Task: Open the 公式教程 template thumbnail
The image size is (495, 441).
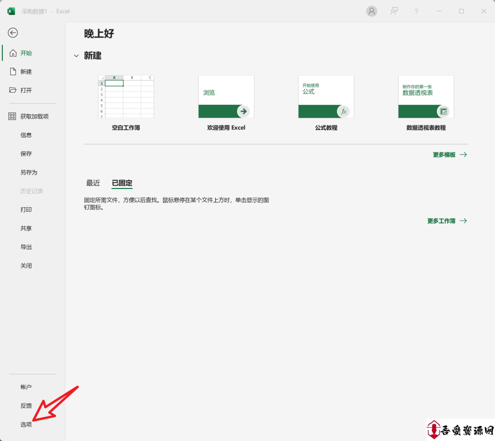Action: (x=326, y=97)
